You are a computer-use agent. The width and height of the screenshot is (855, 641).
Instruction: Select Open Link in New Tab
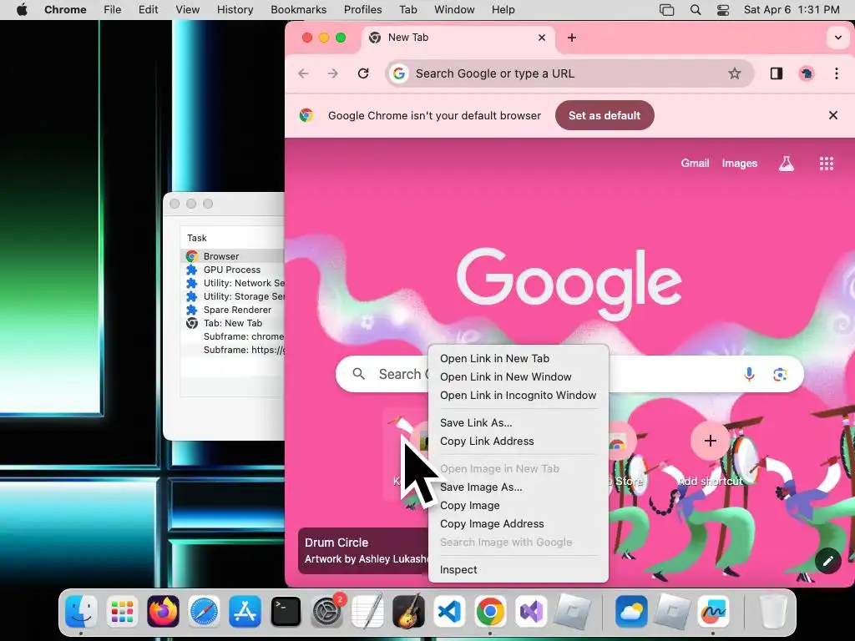(518, 359)
